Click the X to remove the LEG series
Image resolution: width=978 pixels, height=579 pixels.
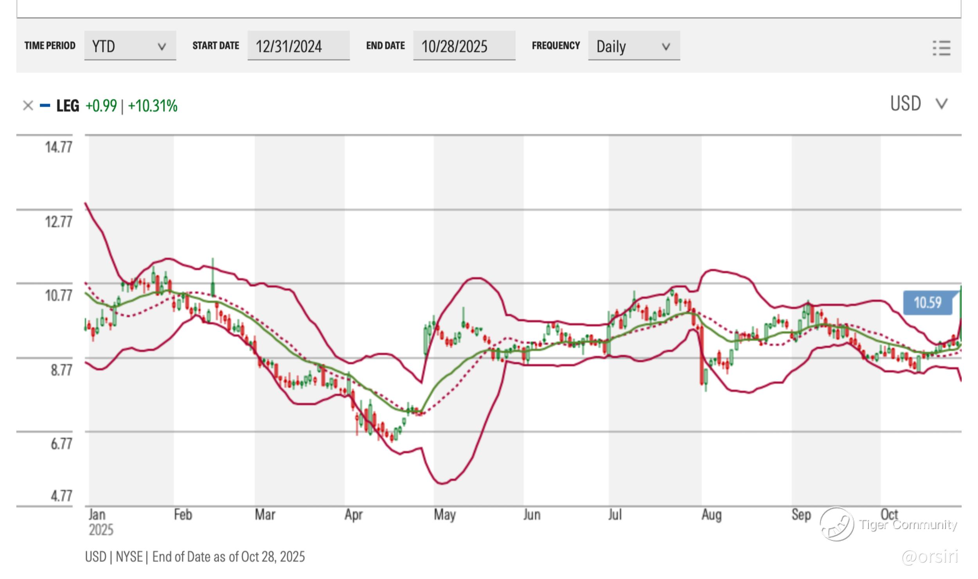point(28,106)
